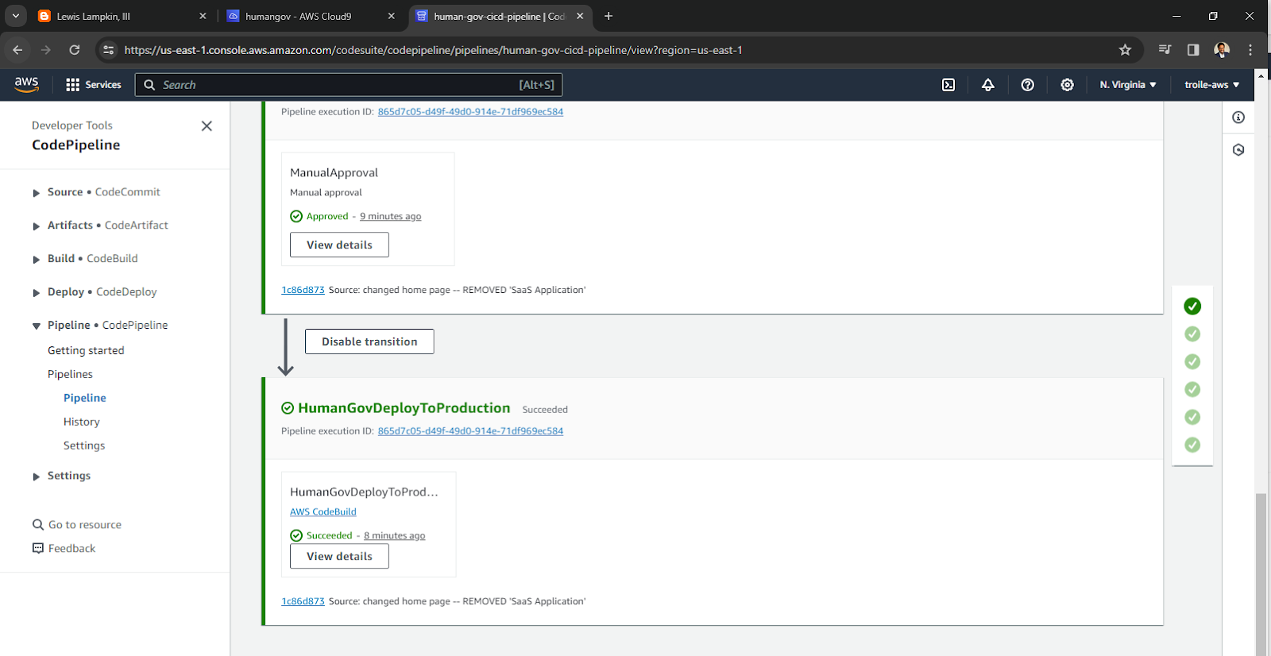Open commit 1c86d873 under ManualApproval
1271x656 pixels.
(303, 290)
